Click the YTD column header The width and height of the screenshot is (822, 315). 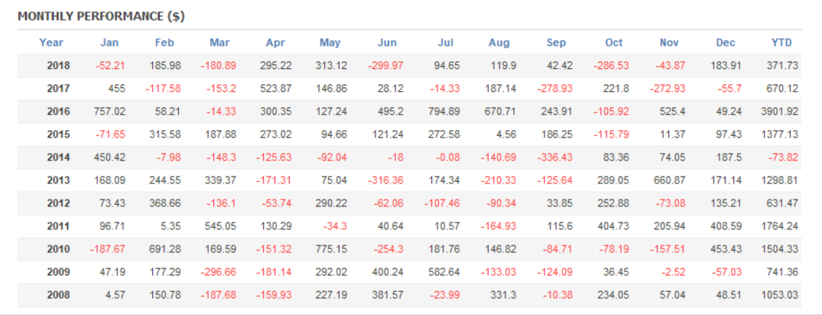click(x=781, y=43)
